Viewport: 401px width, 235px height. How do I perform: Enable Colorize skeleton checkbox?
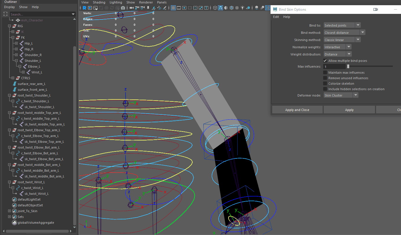tap(325, 84)
